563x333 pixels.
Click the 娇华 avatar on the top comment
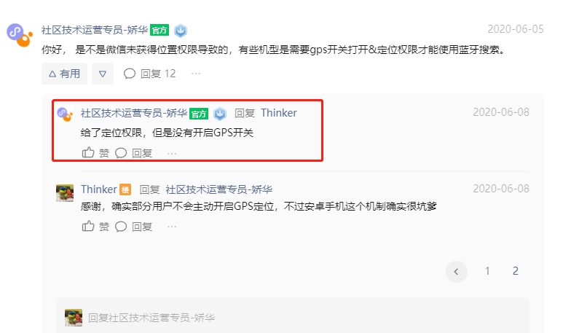[20, 35]
